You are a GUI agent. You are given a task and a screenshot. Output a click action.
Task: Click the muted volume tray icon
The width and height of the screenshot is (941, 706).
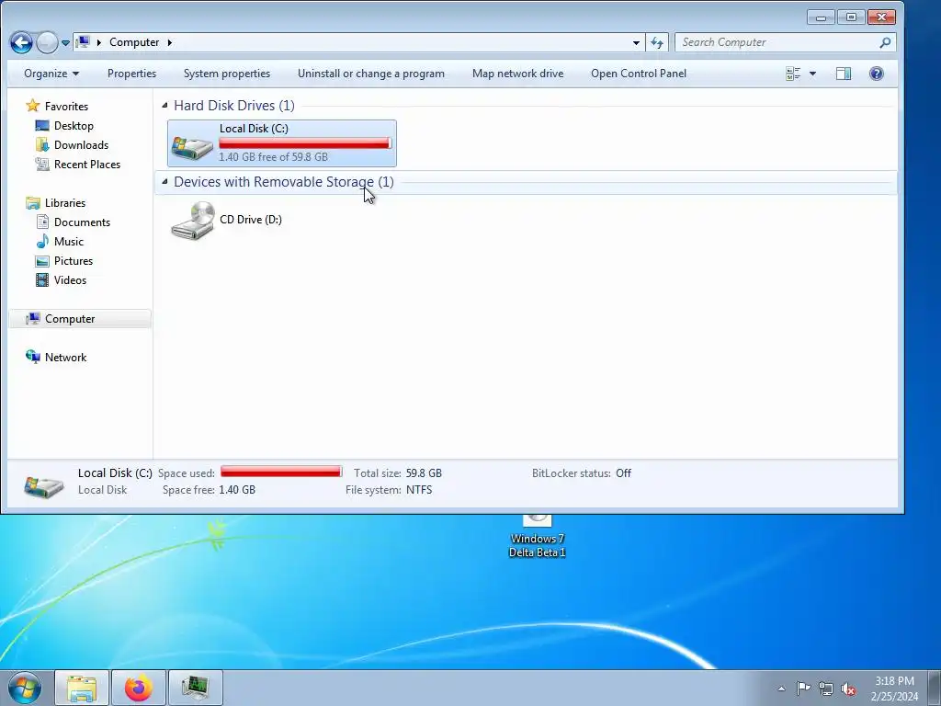point(848,689)
